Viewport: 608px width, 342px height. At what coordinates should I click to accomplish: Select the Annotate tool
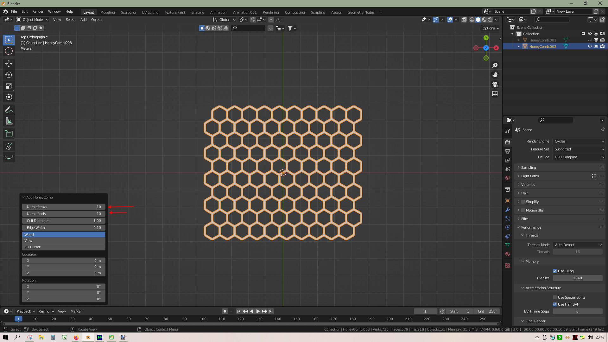tap(9, 110)
